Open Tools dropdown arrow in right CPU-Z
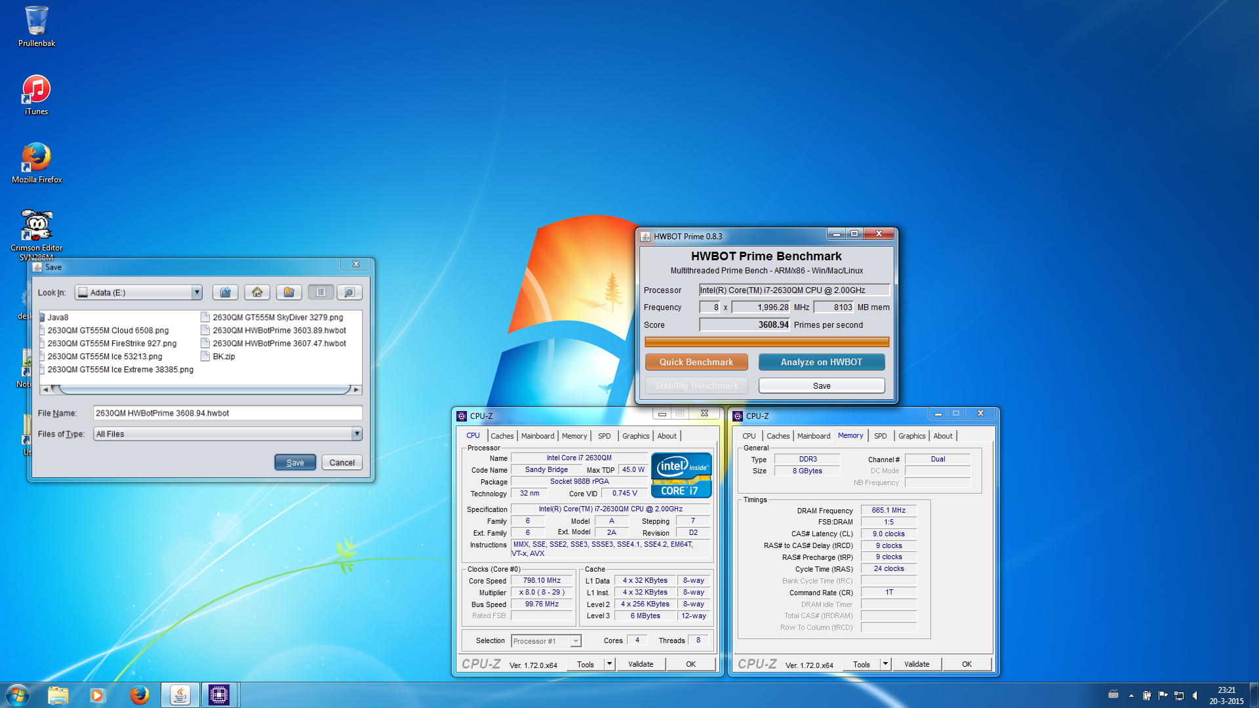Image resolution: width=1259 pixels, height=708 pixels. tap(885, 664)
